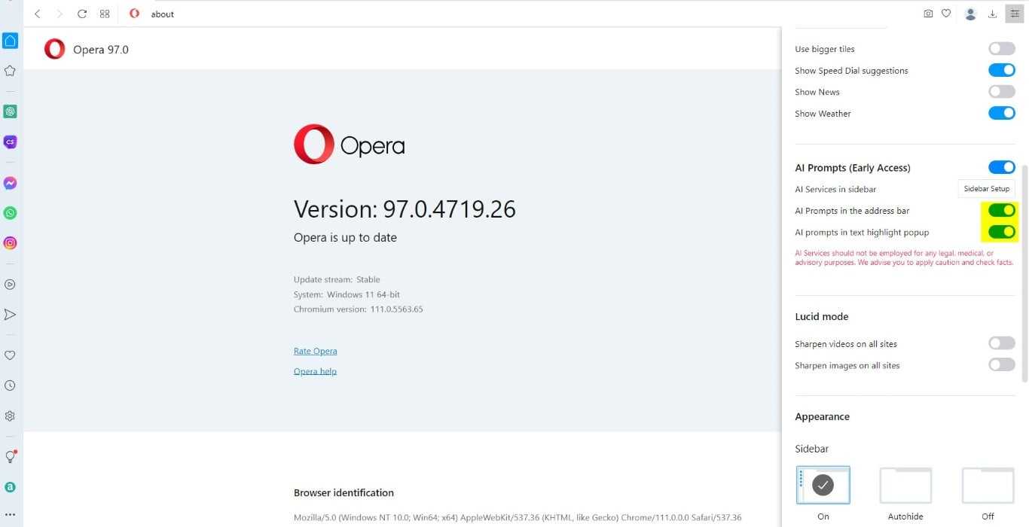Viewport: 1029px width, 527px height.
Task: Open the Opera help link
Action: [315, 371]
